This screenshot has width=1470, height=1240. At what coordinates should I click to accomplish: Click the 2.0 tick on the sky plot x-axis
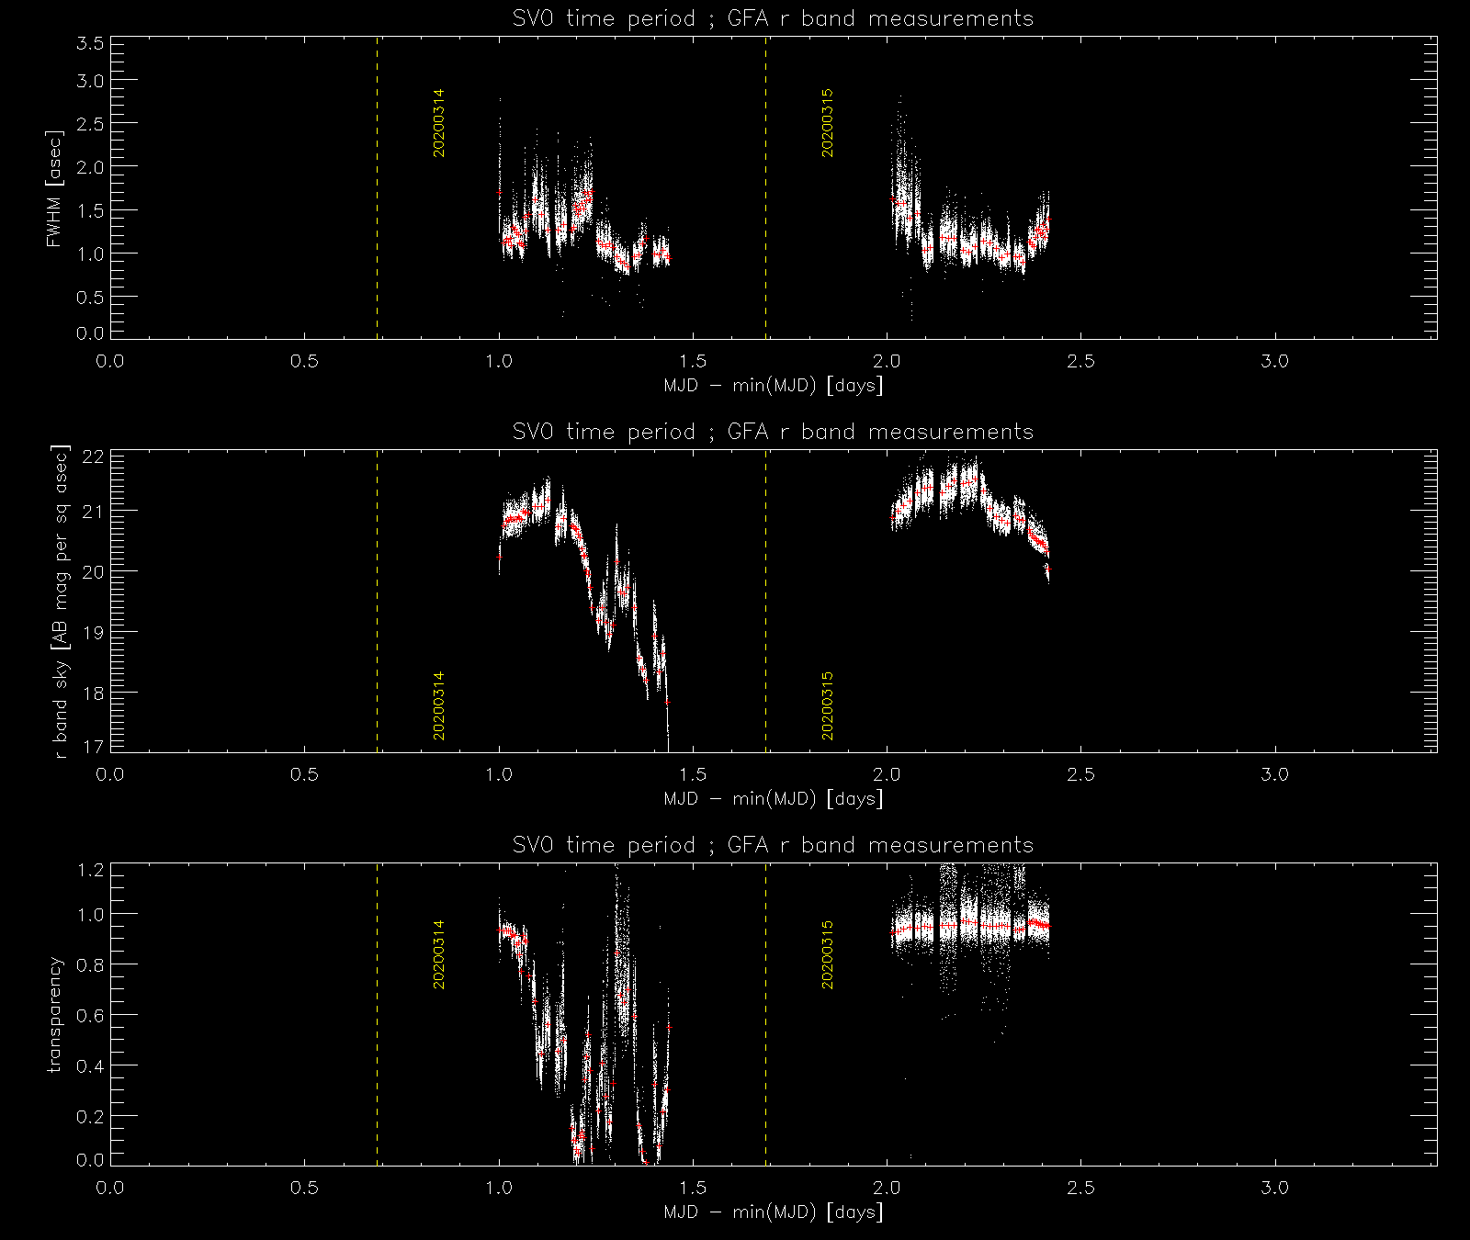(887, 775)
